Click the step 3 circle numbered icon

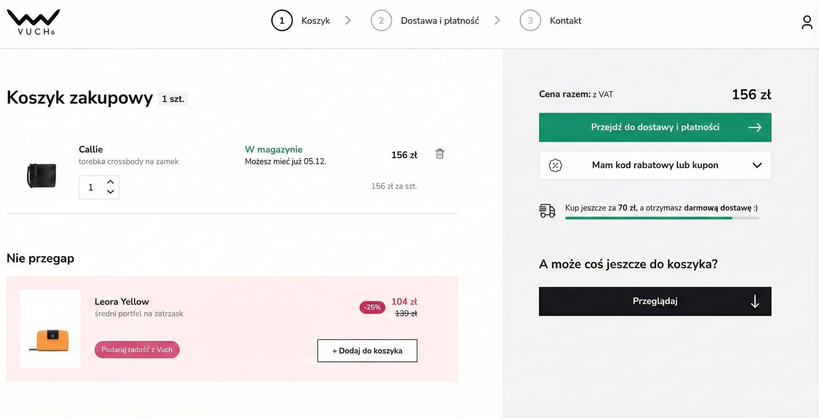[530, 20]
